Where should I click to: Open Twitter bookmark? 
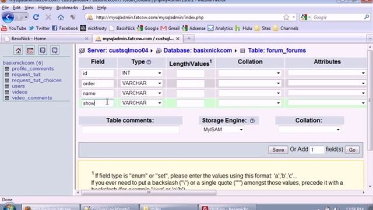(x=39, y=28)
